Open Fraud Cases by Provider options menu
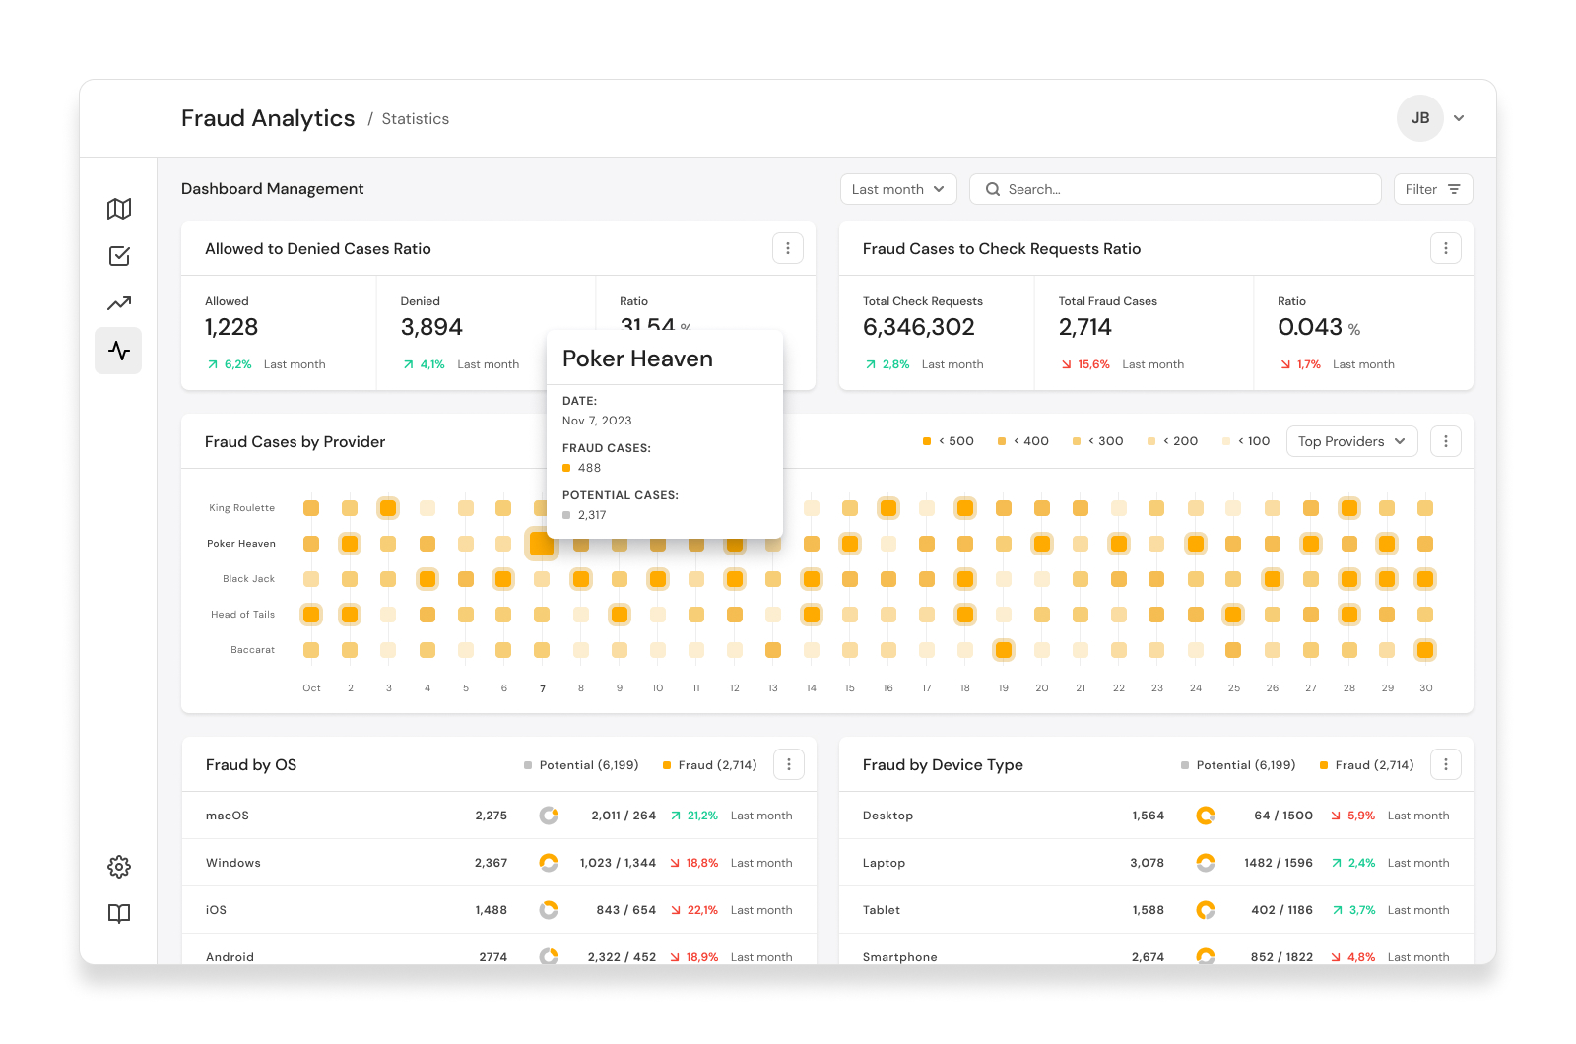 pos(1446,441)
